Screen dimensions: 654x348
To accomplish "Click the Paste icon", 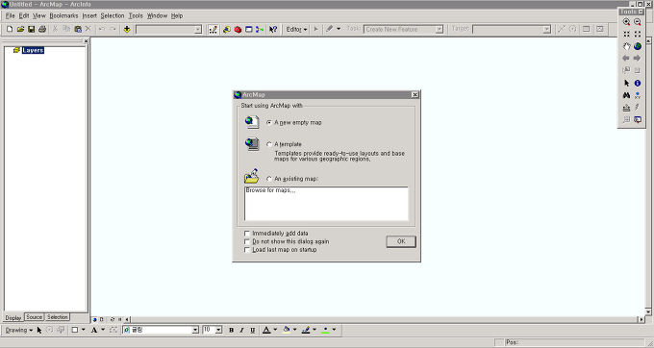I will pos(78,29).
